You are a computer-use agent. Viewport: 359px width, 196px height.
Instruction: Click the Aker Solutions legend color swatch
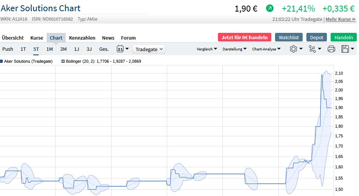pyautogui.click(x=1, y=61)
